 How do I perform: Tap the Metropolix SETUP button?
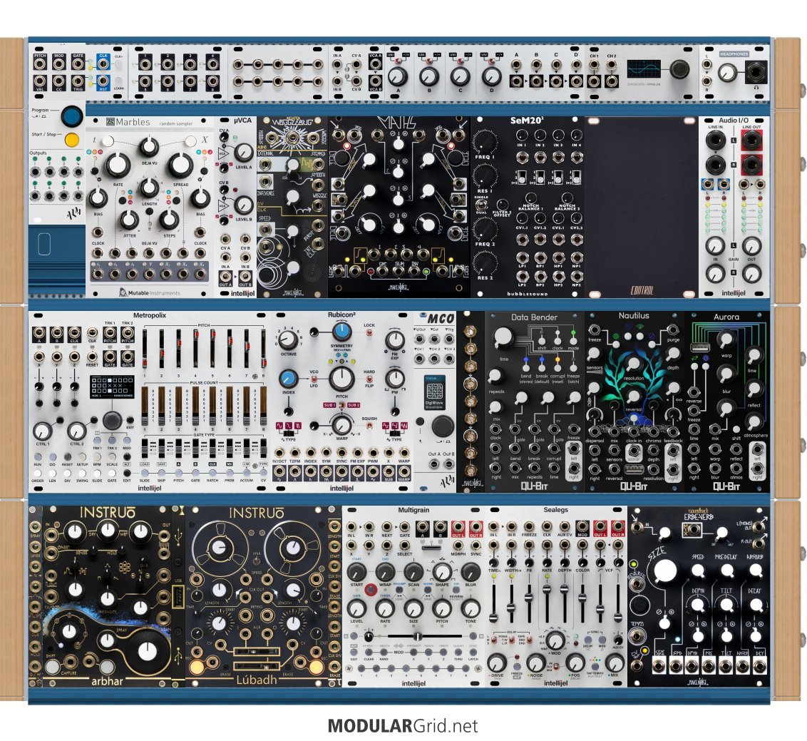(83, 456)
